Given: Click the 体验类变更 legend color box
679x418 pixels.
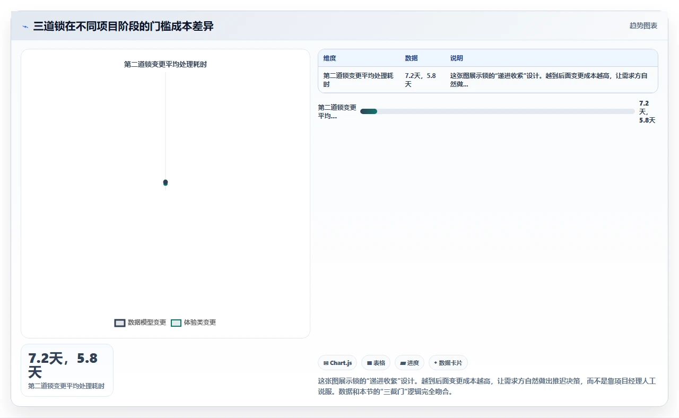Looking at the screenshot, I should 176,323.
